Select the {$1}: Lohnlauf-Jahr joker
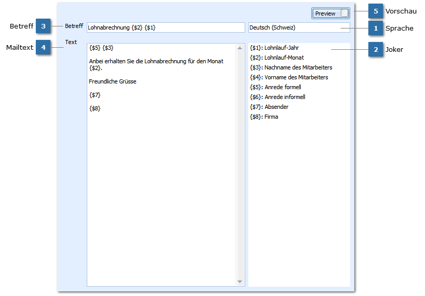This screenshot has height=296, width=425. (x=274, y=48)
